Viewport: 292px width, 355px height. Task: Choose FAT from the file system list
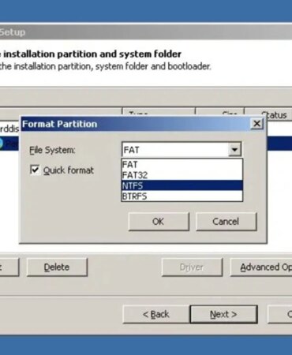182,165
